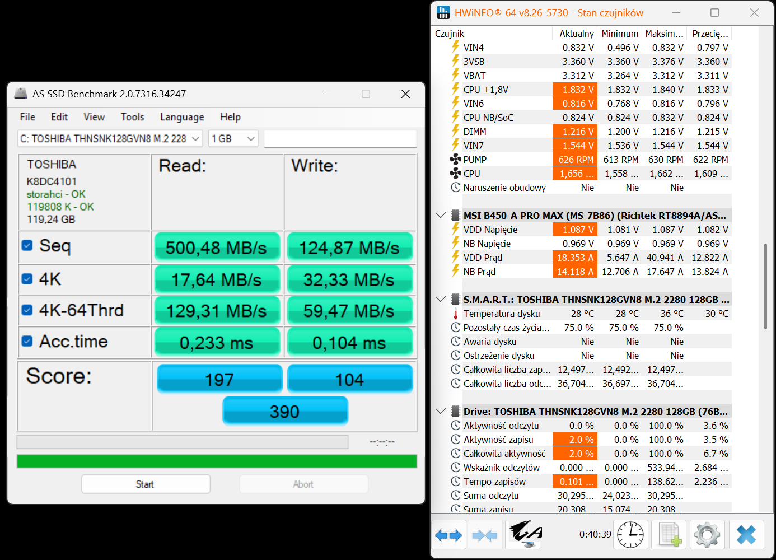Open the TOSHIBA drive selection dropdown
The width and height of the screenshot is (776, 560).
[x=110, y=139]
